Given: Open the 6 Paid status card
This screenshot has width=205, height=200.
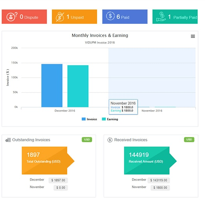Looking at the screenshot, I should tap(125, 16).
